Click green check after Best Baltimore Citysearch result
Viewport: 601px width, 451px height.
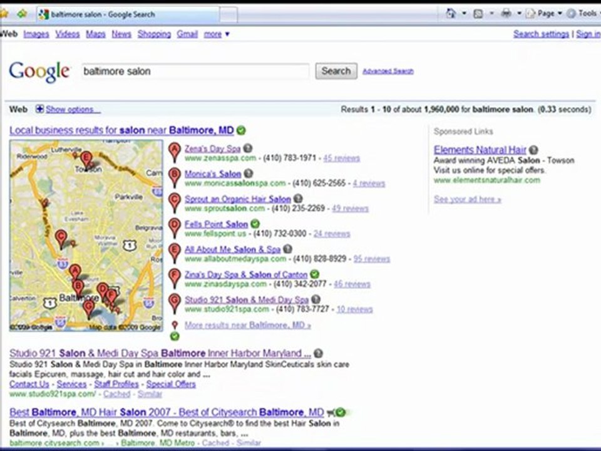[340, 413]
